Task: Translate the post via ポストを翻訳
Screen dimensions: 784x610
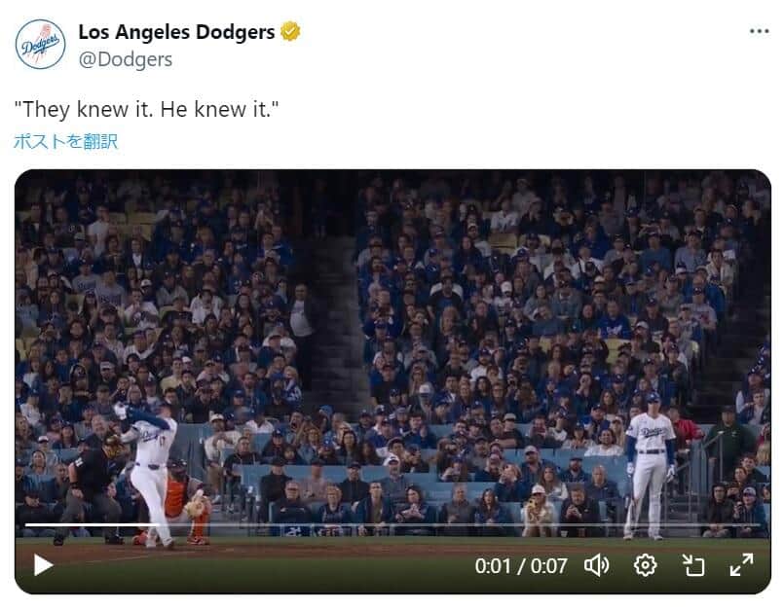Action: click(x=65, y=141)
